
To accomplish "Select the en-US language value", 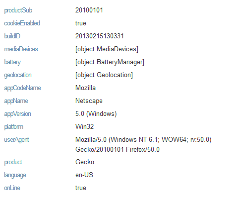I will click(x=84, y=175).
